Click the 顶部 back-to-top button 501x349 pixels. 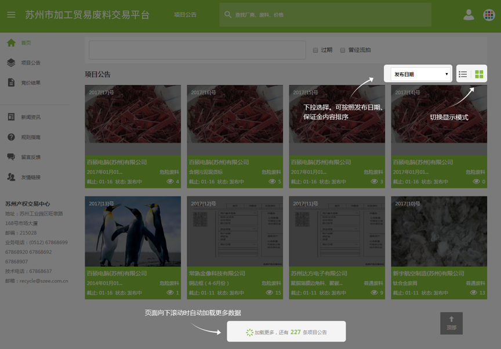451,322
